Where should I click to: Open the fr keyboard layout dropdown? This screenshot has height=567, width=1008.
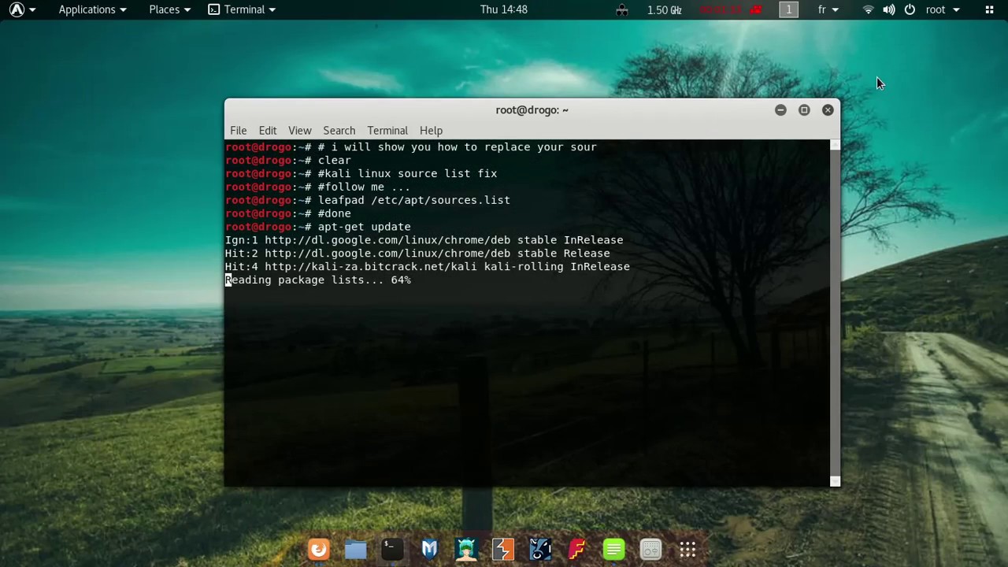828,9
